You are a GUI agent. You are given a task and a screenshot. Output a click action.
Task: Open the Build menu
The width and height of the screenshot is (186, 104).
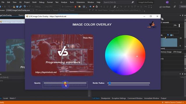(34, 2)
